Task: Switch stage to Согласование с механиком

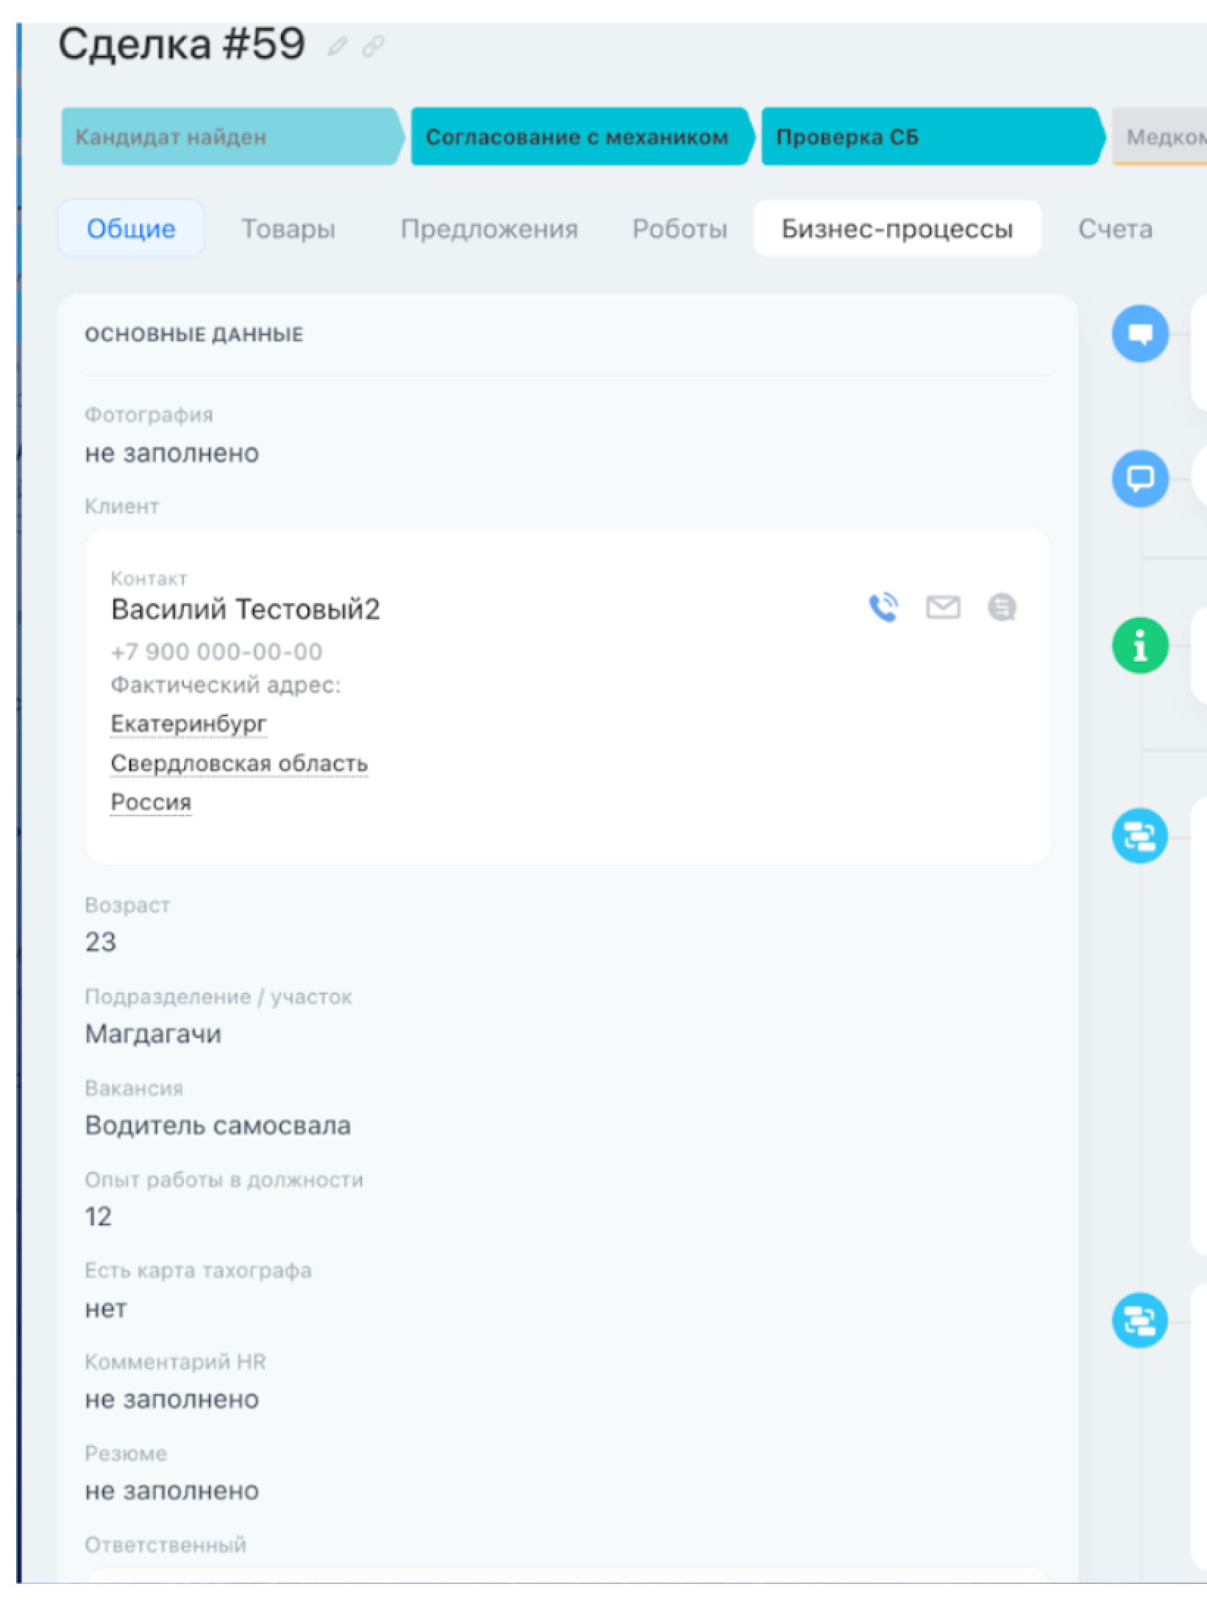Action: click(577, 137)
